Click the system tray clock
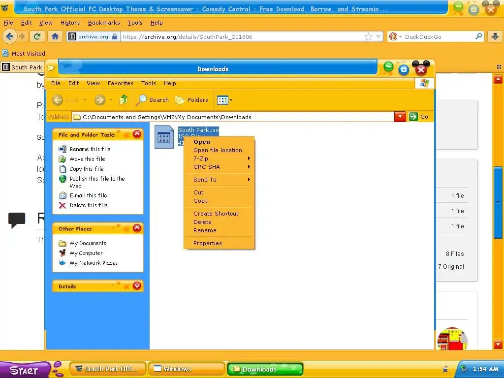Image resolution: width=504 pixels, height=378 pixels. pos(485,369)
